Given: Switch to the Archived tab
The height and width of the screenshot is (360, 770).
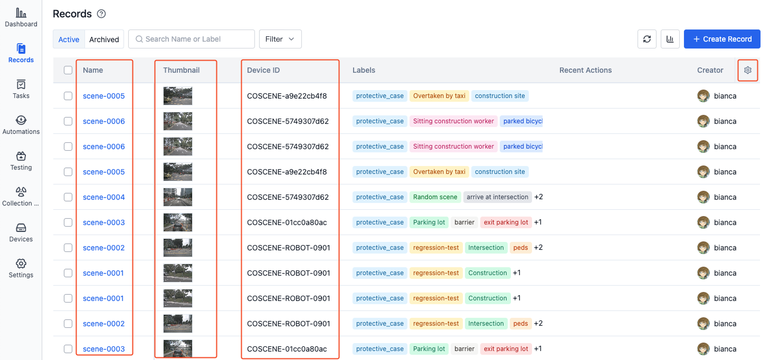Looking at the screenshot, I should pyautogui.click(x=104, y=40).
